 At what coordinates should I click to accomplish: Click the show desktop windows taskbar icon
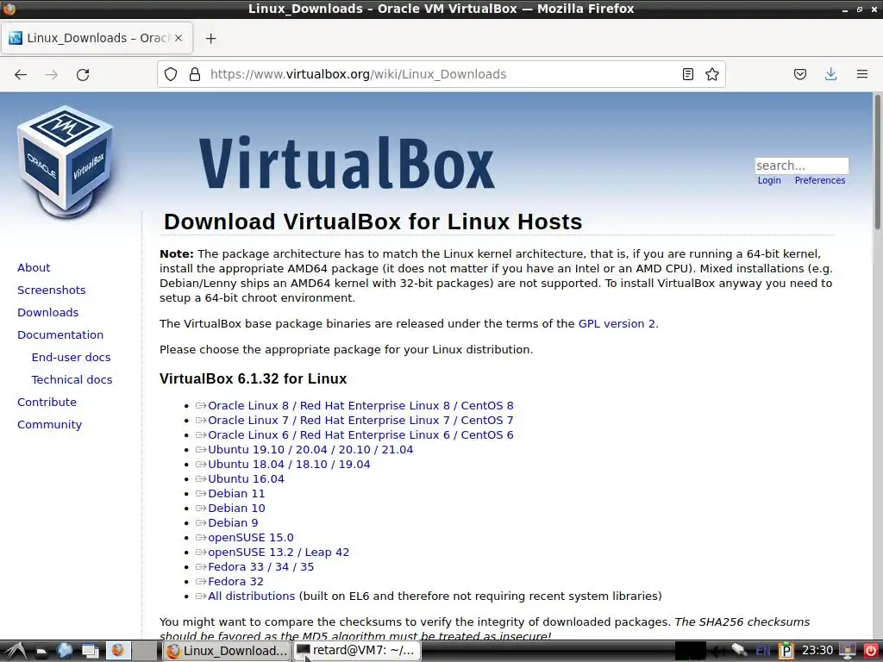90,651
